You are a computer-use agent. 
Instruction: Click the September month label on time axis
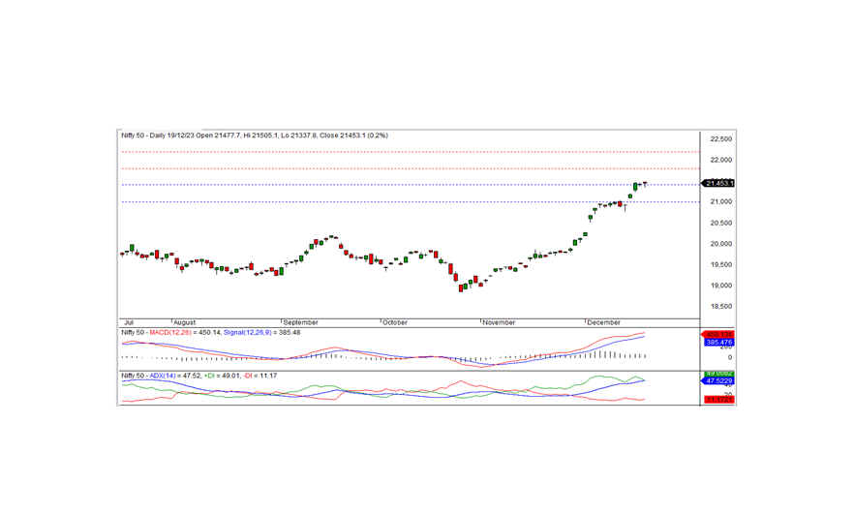click(x=300, y=323)
